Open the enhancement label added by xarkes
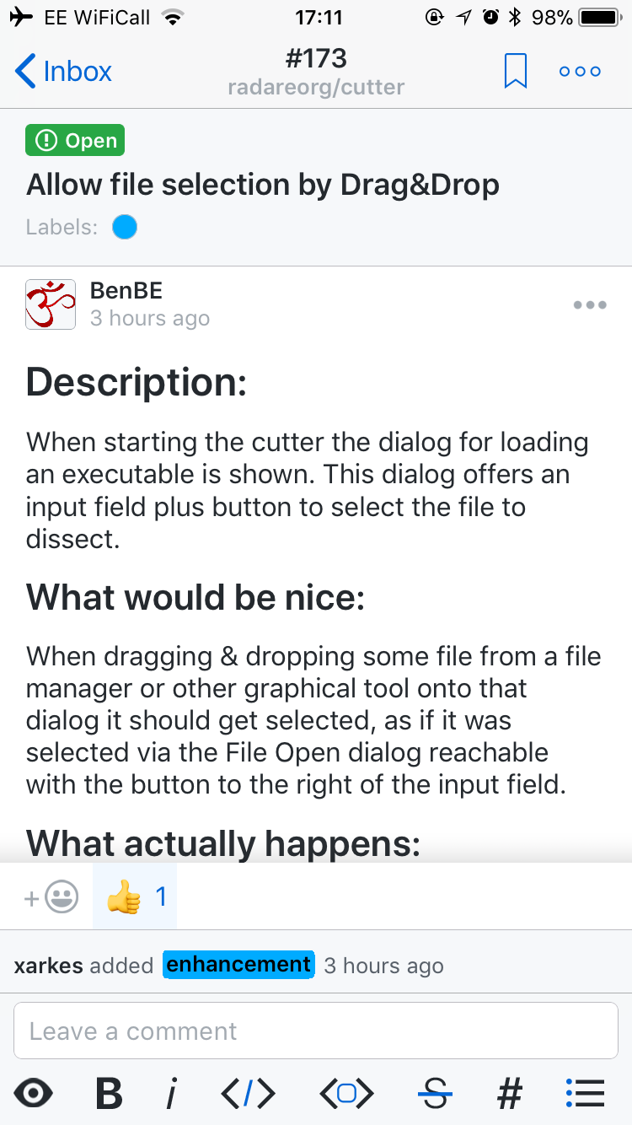 238,964
